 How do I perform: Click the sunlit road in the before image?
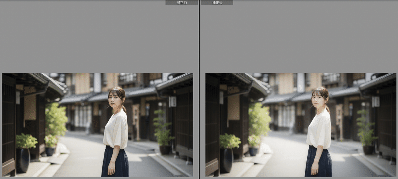(83, 156)
